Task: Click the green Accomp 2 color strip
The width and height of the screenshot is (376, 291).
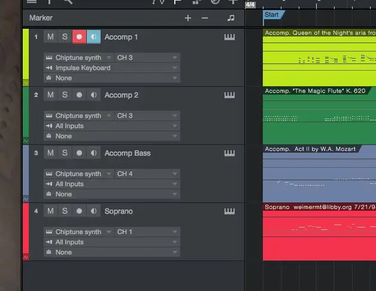Action: (26, 113)
